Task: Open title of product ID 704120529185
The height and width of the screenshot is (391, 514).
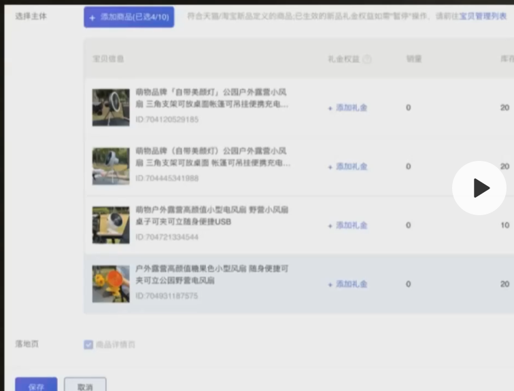Action: tap(212, 98)
